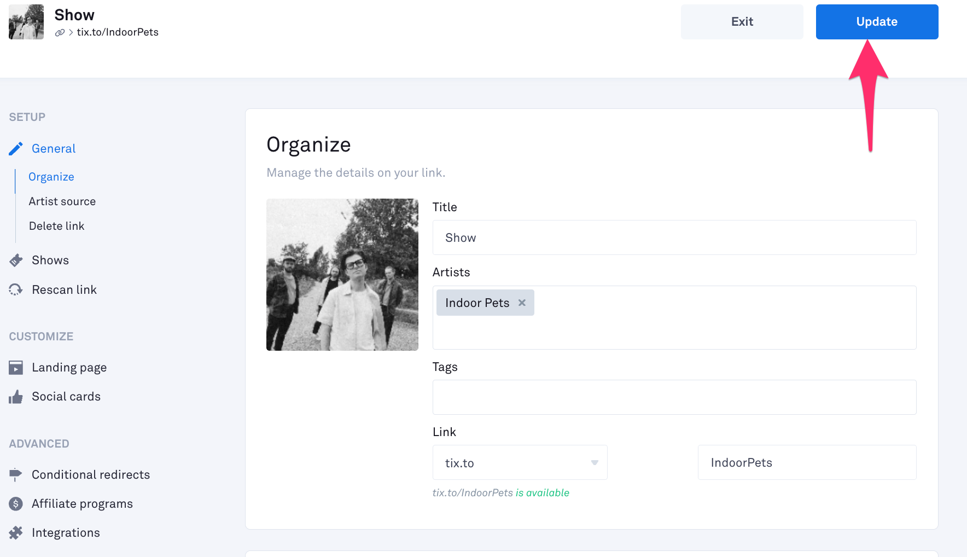The image size is (967, 557).
Task: Open Integrations settings
Action: pyautogui.click(x=66, y=533)
